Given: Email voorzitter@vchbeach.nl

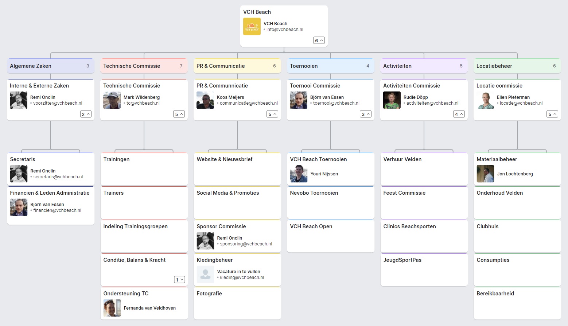Looking at the screenshot, I should click(58, 103).
